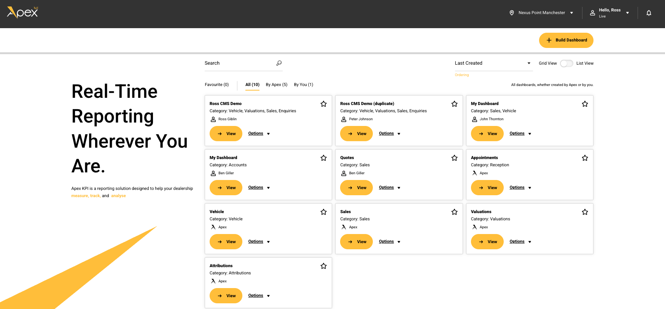Click the plus icon on Build Dashboard
The width and height of the screenshot is (665, 309).
click(549, 40)
